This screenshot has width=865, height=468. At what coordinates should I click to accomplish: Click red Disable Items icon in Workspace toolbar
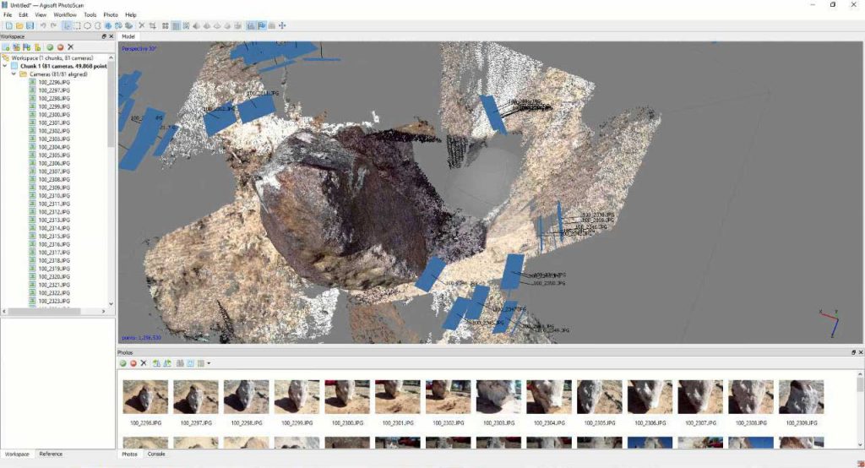tap(60, 47)
